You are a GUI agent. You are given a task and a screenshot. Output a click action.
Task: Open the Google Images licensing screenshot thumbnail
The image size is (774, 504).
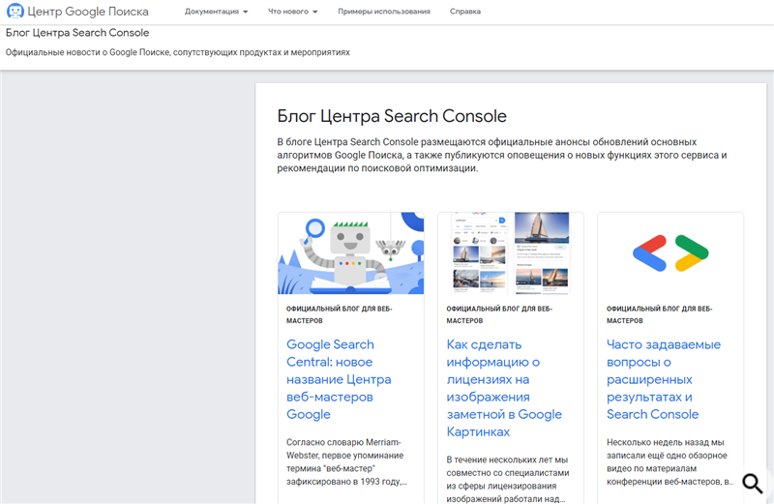[x=510, y=252]
